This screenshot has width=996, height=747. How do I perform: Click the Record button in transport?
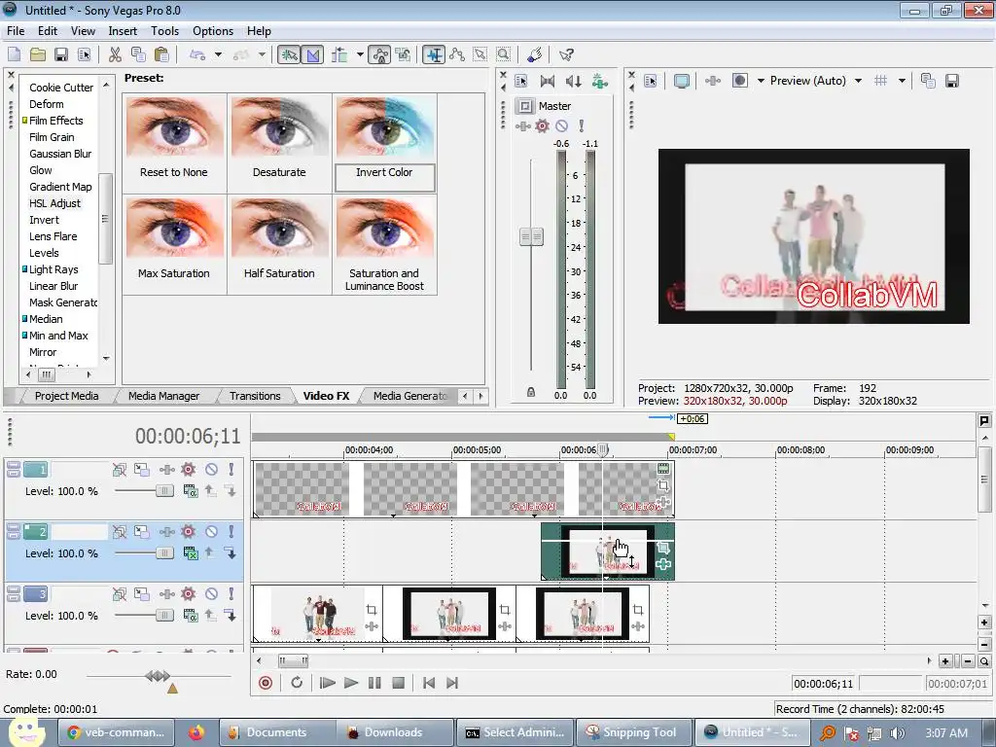pyautogui.click(x=266, y=683)
